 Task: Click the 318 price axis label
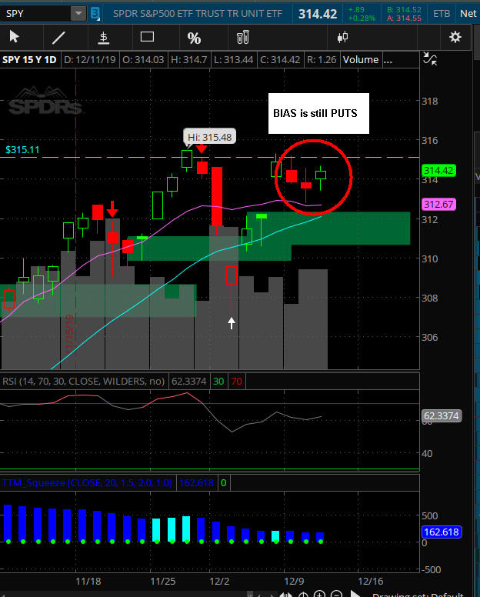430,102
